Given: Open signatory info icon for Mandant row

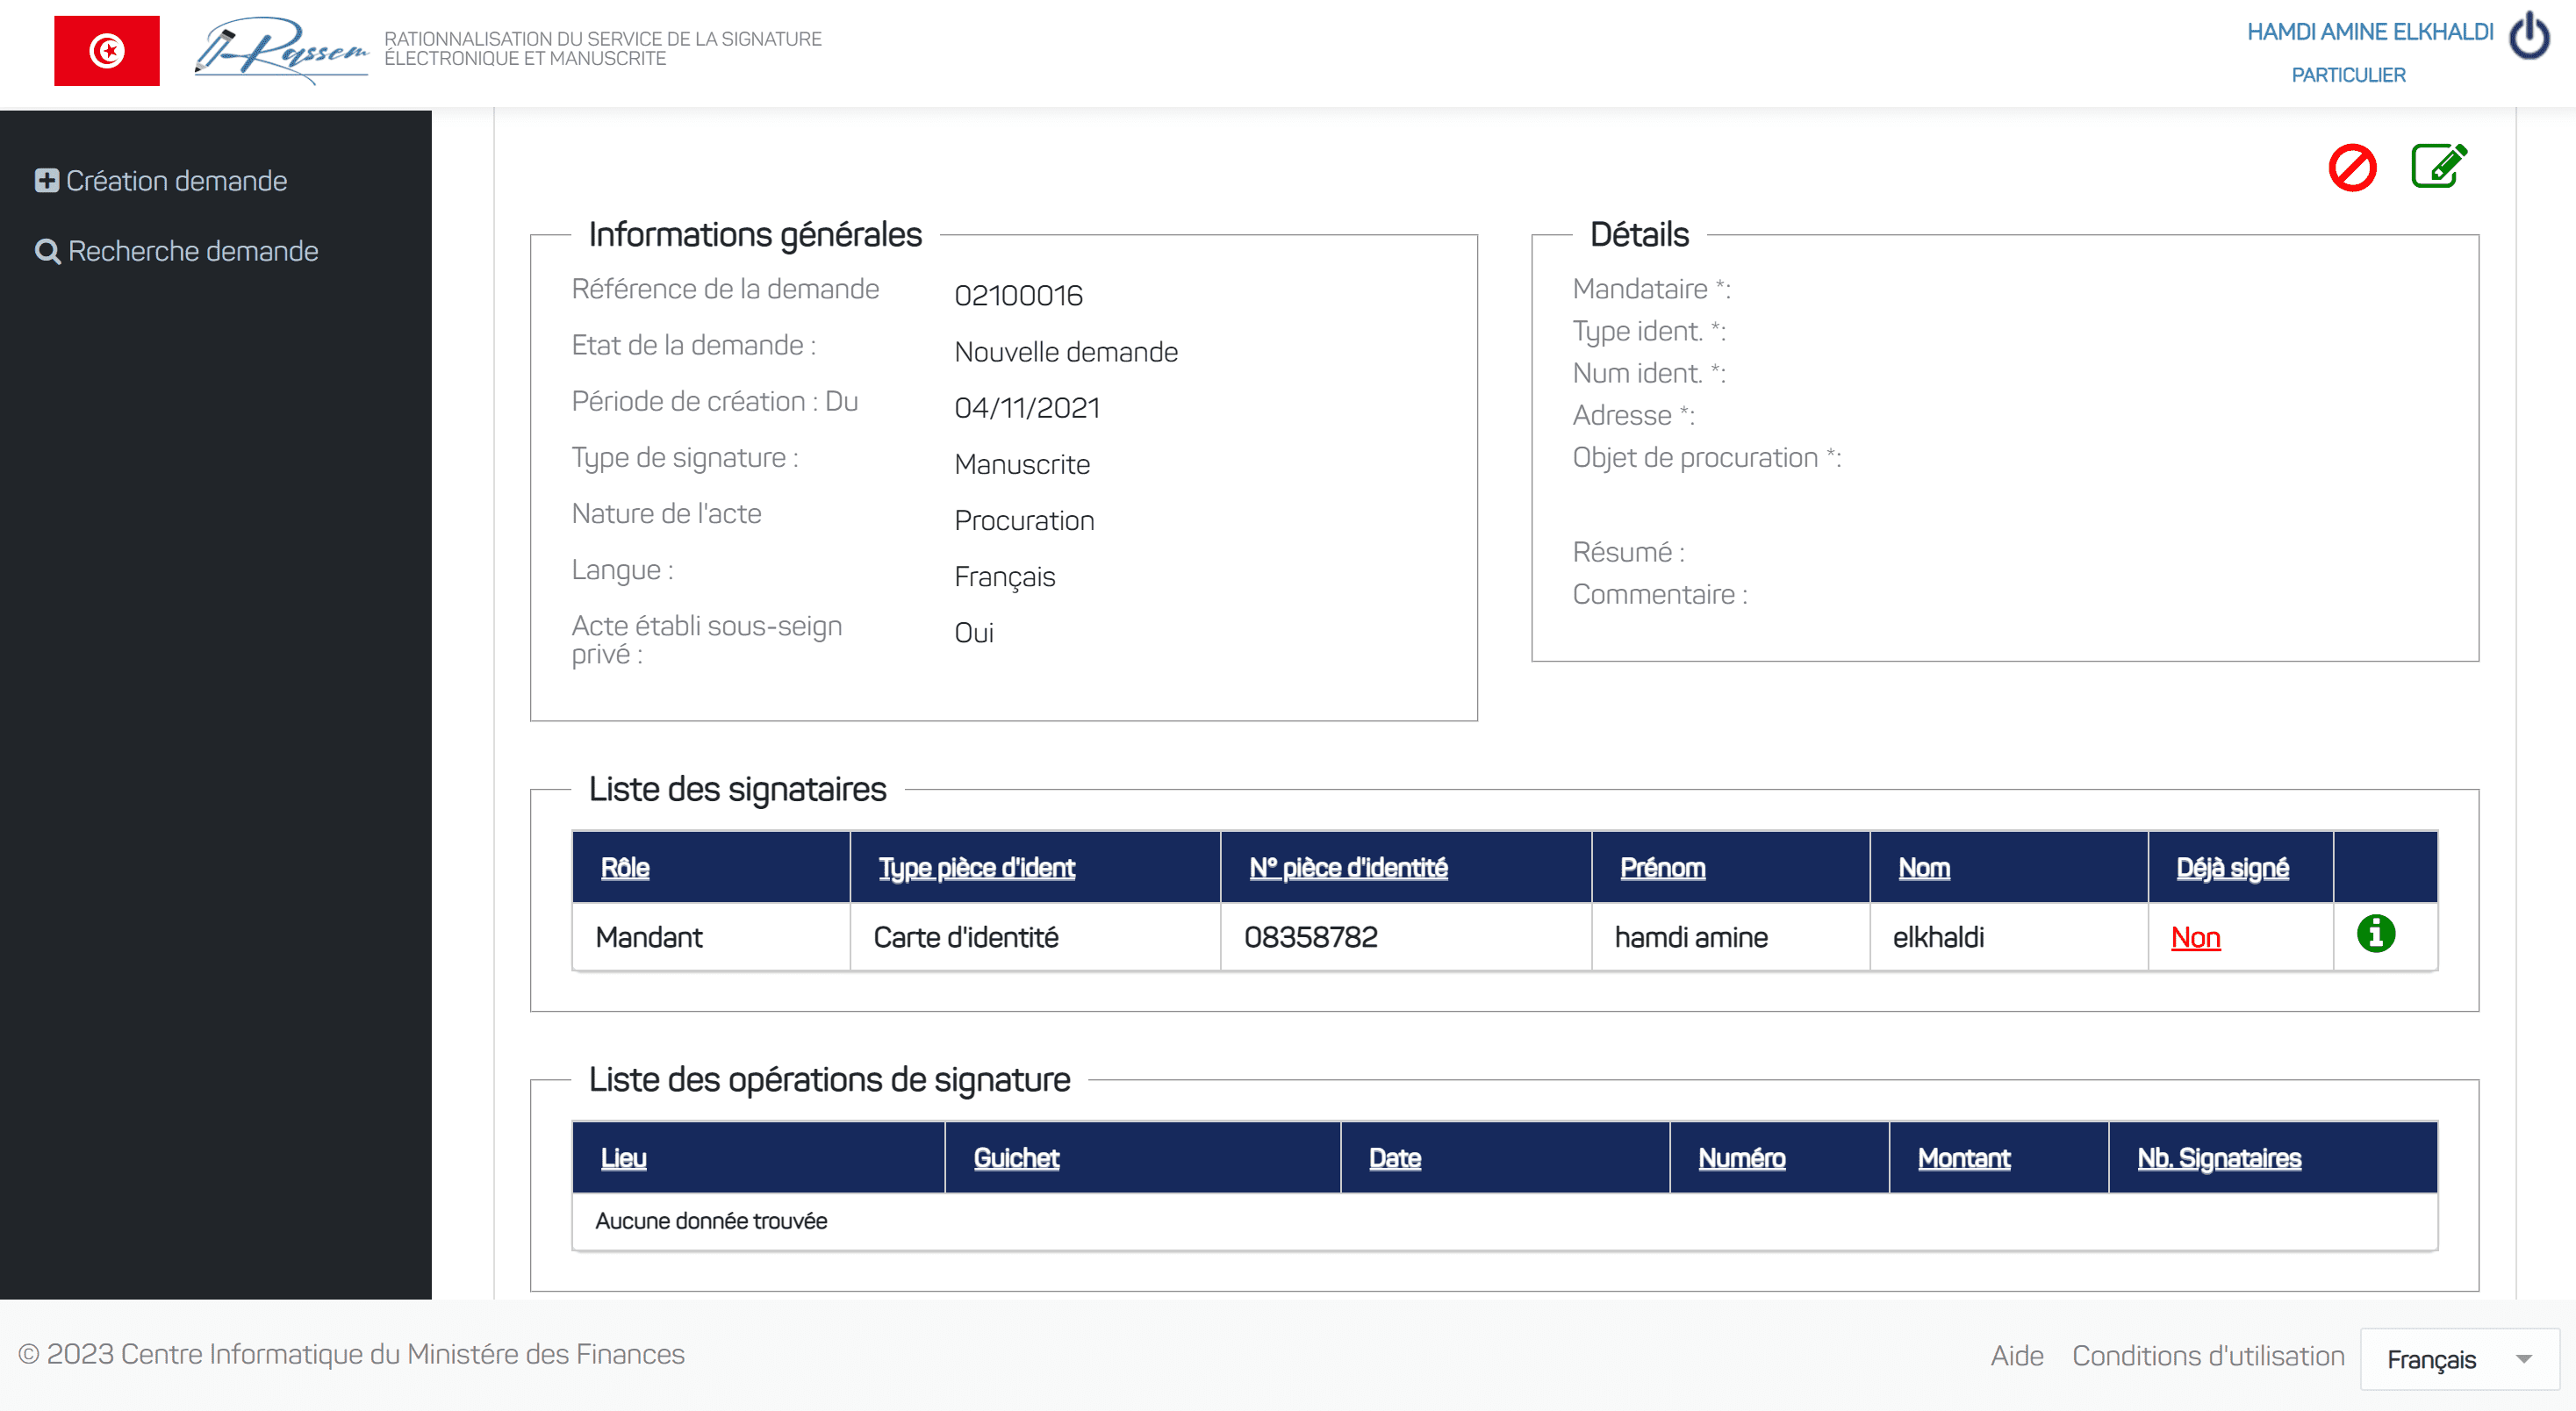Looking at the screenshot, I should tap(2376, 934).
